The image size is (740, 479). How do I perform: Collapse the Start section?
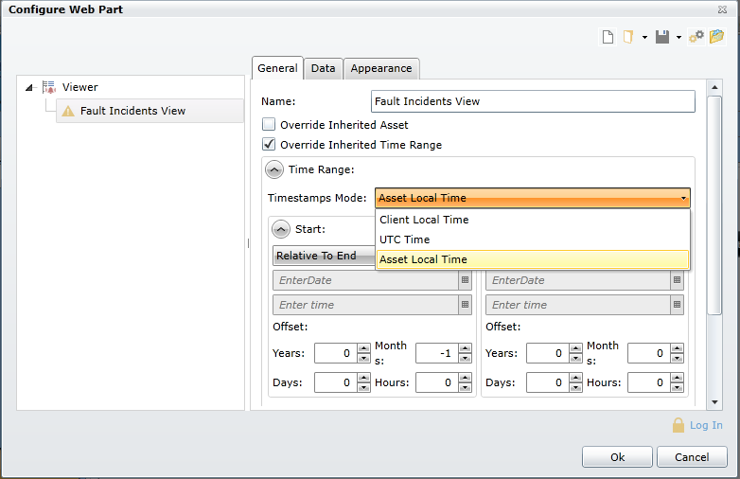tap(281, 229)
